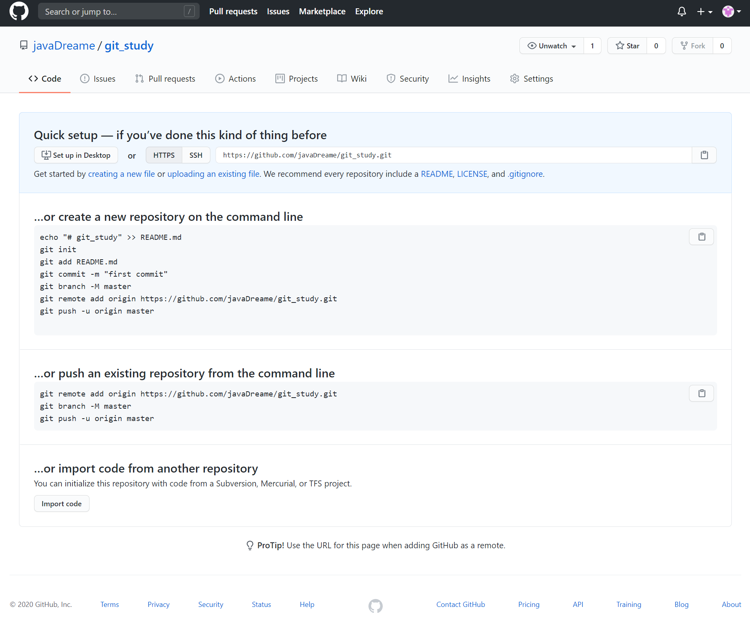Viewport: 750px width, 643px height.
Task: Open the Blog footer link
Action: [x=681, y=605]
